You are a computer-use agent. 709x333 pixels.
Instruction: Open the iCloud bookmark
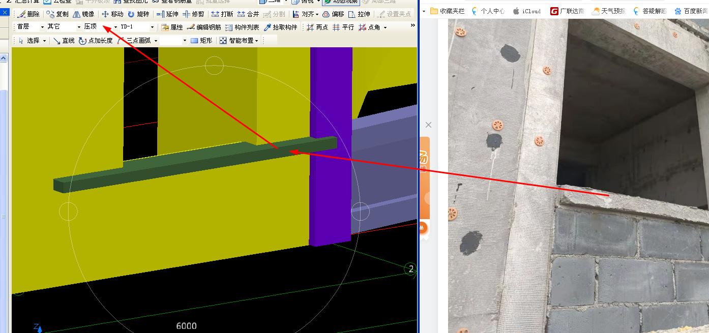point(526,11)
